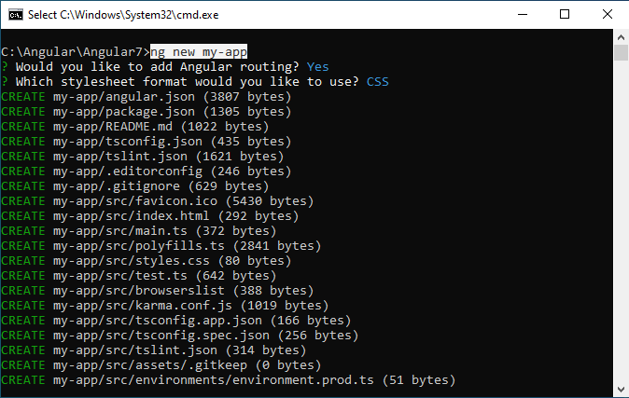Image resolution: width=629 pixels, height=398 pixels.
Task: Click the window title text 'Select C:\Windows\System32\cmd.exe'
Action: point(123,15)
